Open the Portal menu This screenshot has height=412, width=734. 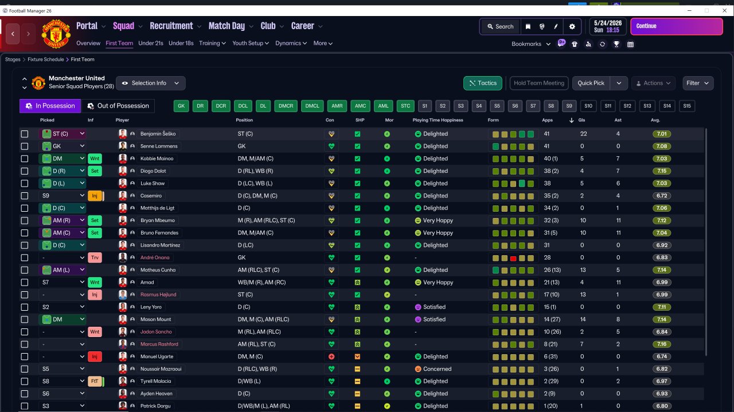point(91,26)
